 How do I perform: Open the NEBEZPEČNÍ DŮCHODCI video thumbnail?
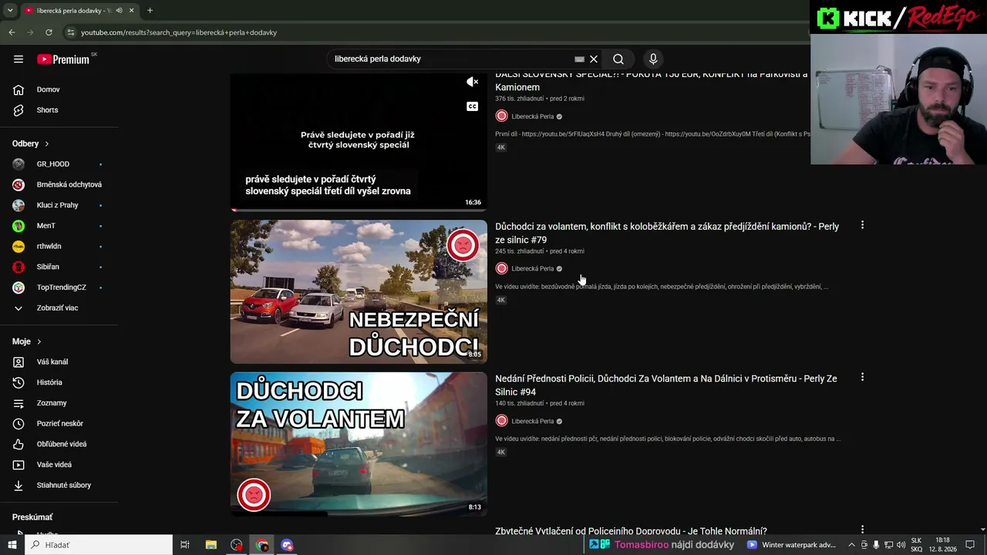coord(359,292)
